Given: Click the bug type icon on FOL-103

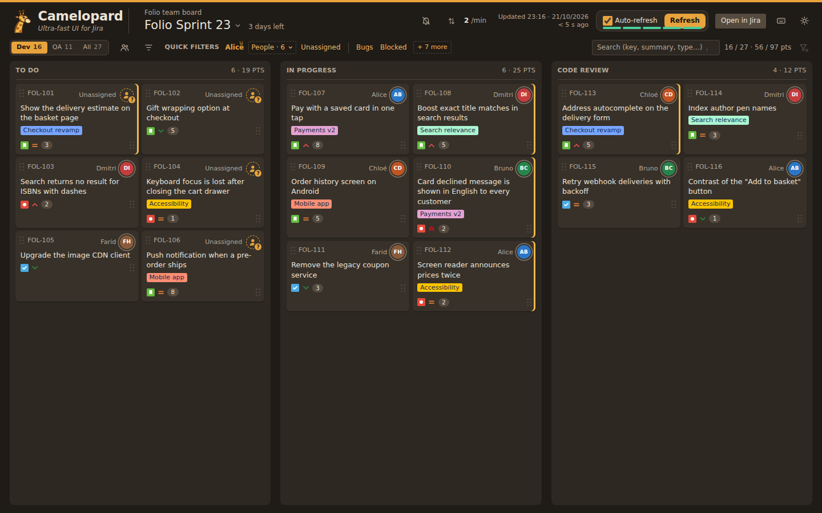Looking at the screenshot, I should [x=25, y=204].
